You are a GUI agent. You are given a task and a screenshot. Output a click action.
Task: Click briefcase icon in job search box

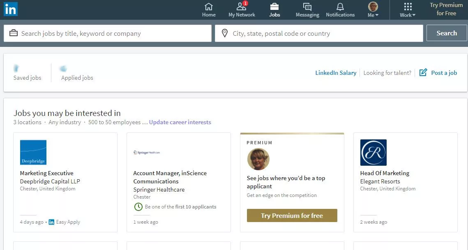[x=14, y=33]
